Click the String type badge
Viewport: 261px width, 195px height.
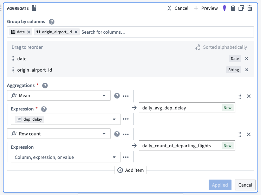tap(234, 70)
